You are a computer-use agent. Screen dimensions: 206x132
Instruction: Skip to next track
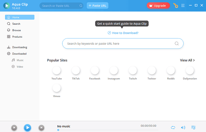click(x=41, y=128)
